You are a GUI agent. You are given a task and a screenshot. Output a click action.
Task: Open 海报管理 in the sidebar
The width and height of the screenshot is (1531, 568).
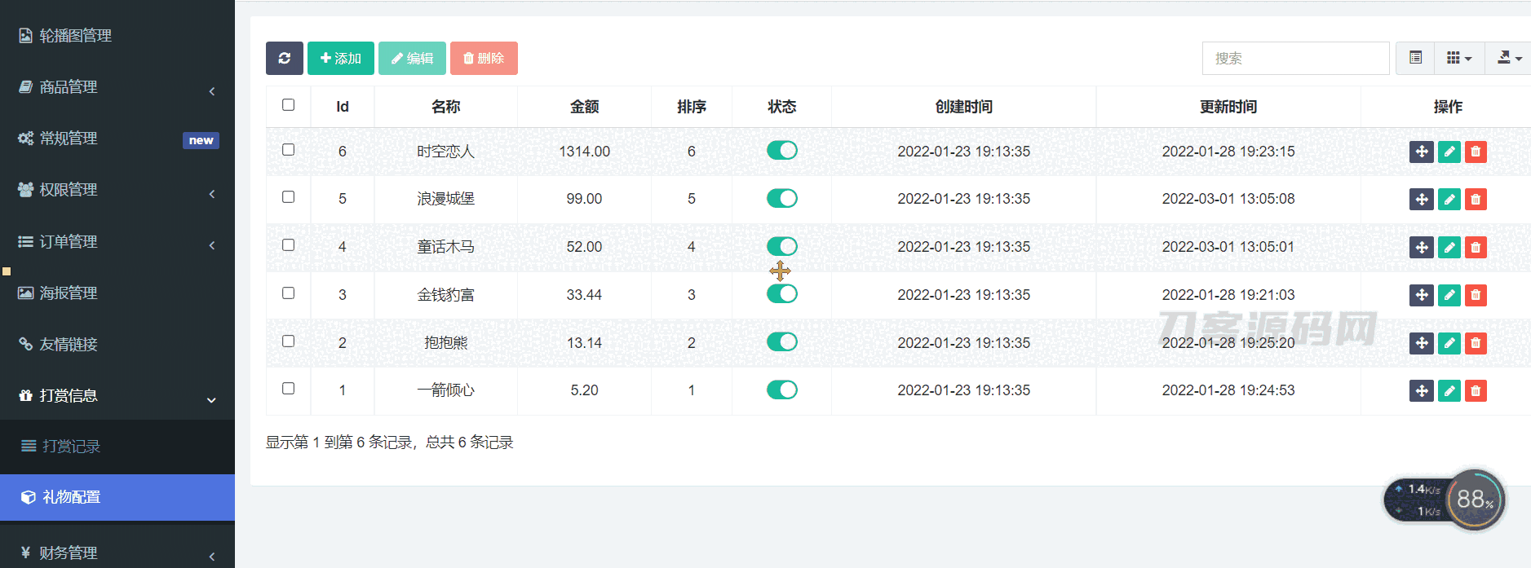click(117, 293)
